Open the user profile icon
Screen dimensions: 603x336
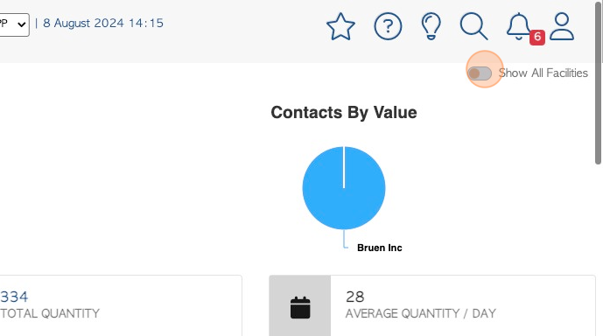click(562, 26)
